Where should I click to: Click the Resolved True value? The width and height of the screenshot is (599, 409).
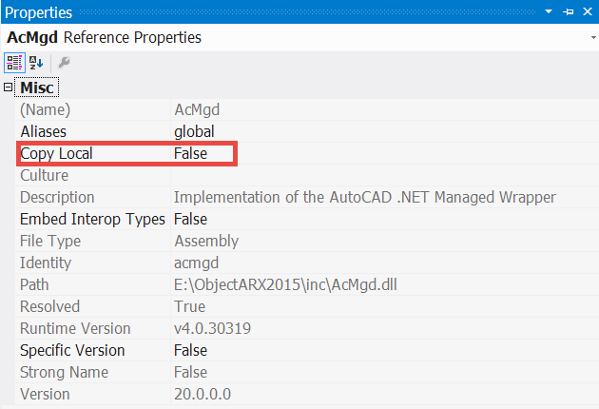tap(189, 306)
